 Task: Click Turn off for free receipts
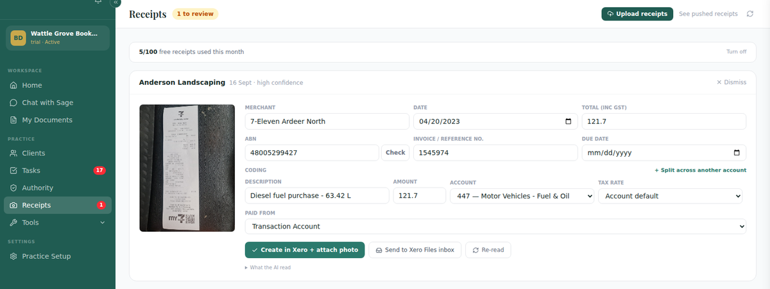(737, 52)
